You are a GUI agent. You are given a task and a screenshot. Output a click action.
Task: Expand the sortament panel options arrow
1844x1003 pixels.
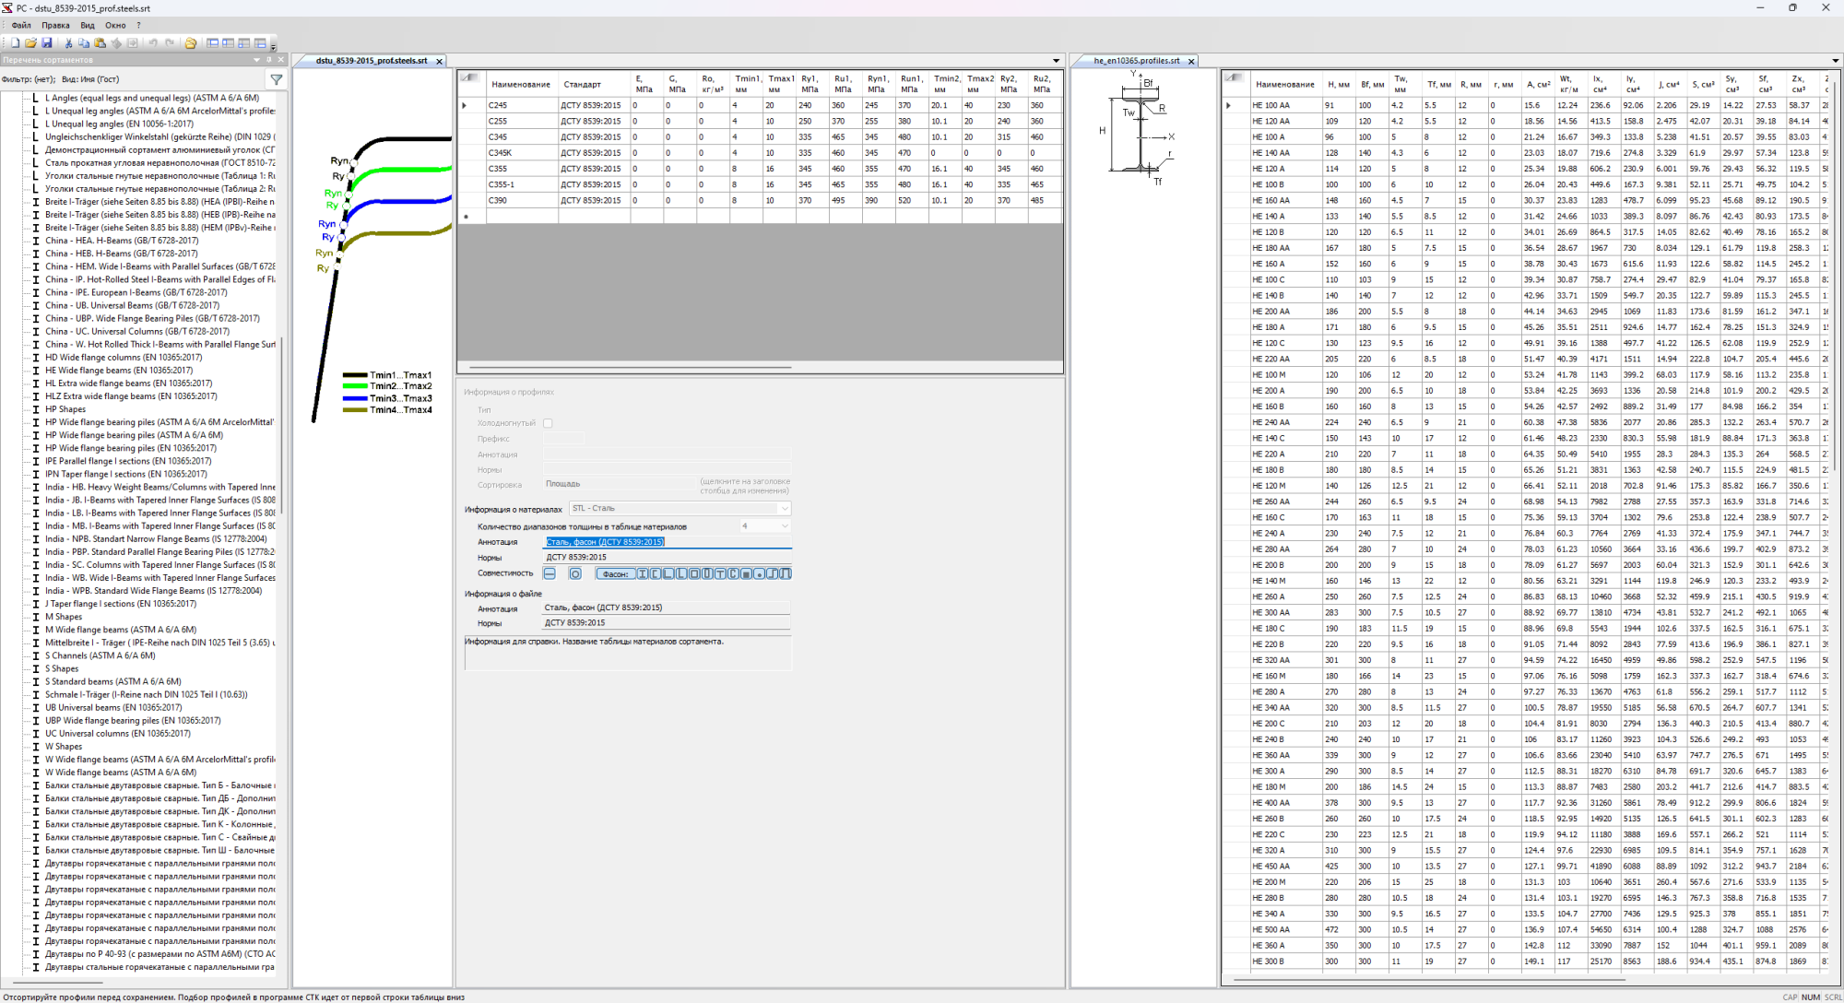coord(256,60)
